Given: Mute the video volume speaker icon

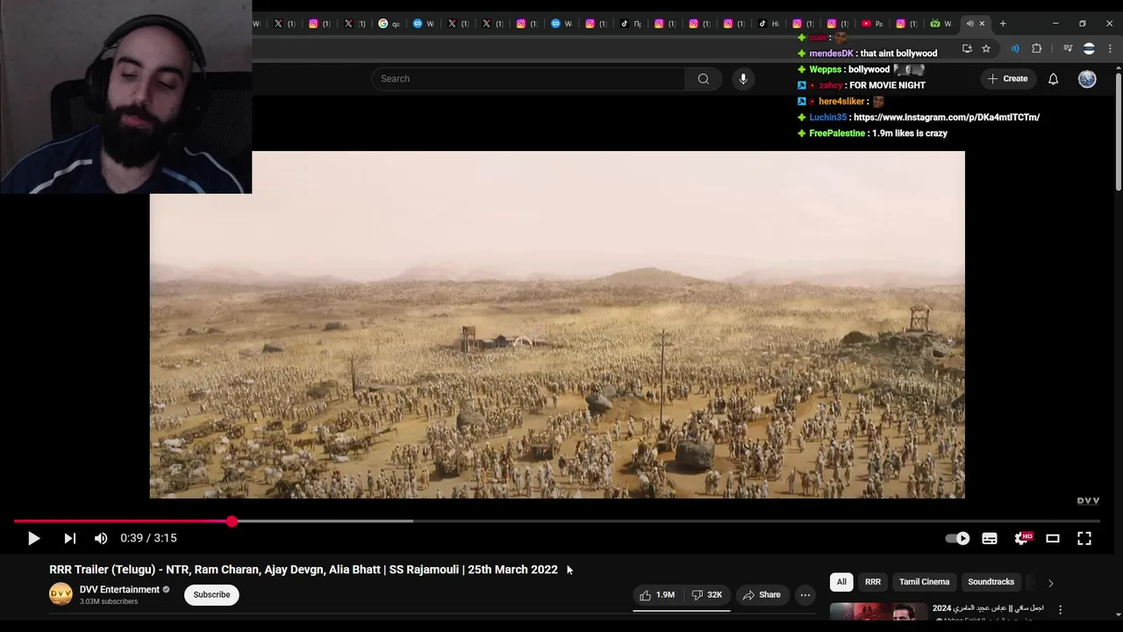Looking at the screenshot, I should pos(101,538).
